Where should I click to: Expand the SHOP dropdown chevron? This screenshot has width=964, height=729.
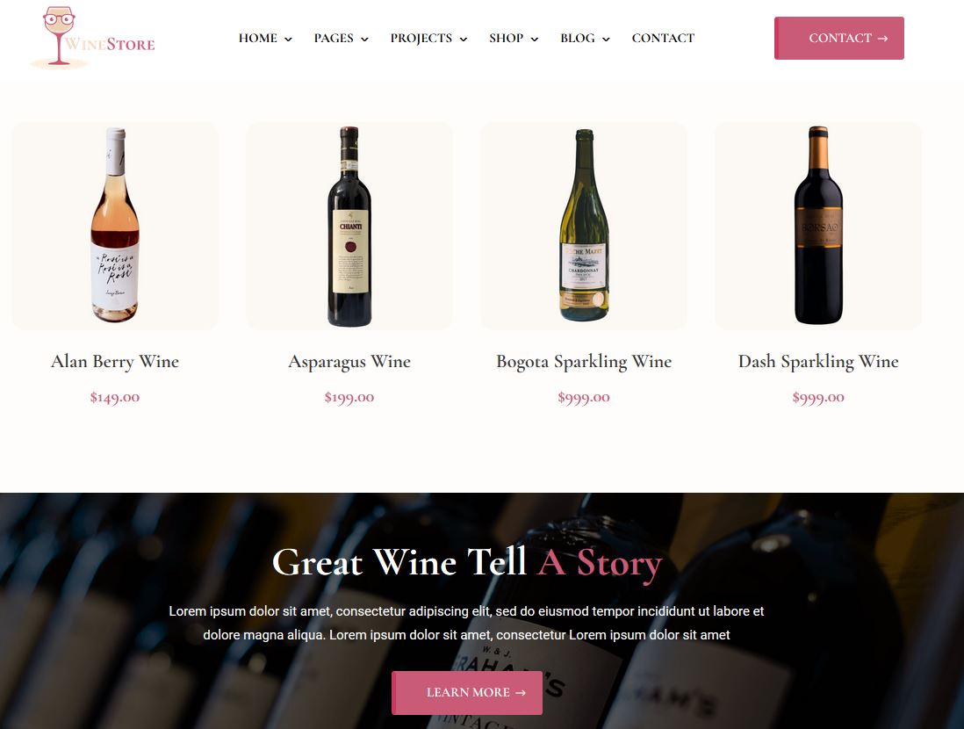click(535, 40)
